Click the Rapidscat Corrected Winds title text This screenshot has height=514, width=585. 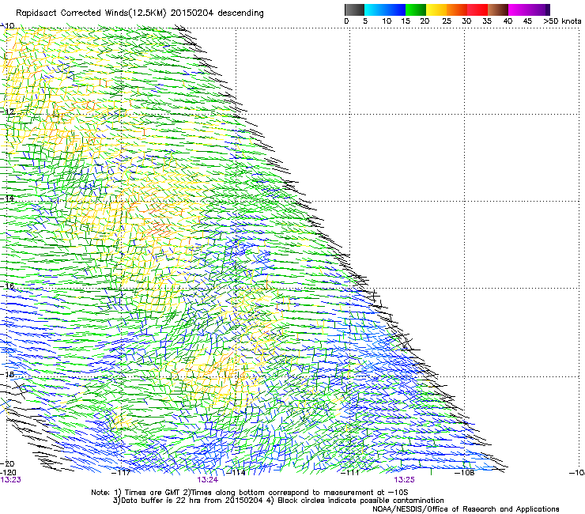[x=140, y=13]
